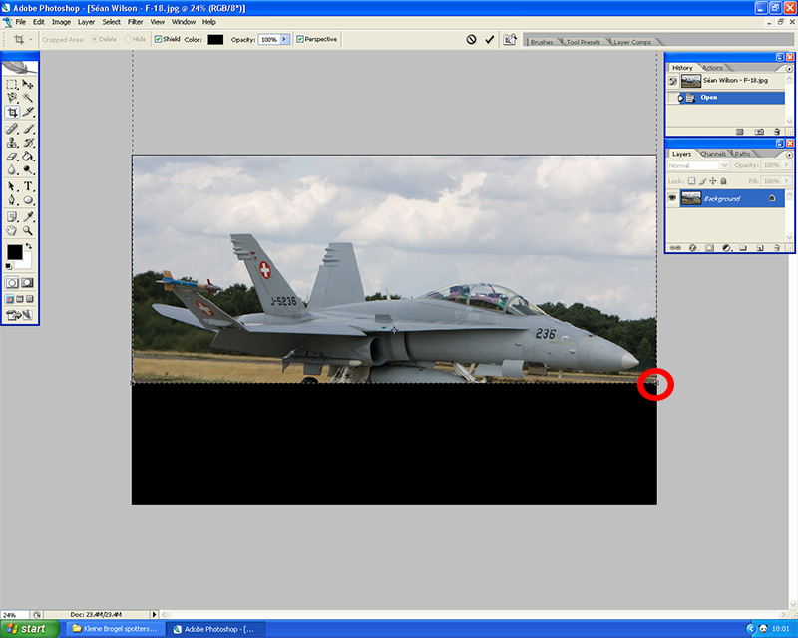Activate the Crop tool in toolbox

(x=12, y=112)
